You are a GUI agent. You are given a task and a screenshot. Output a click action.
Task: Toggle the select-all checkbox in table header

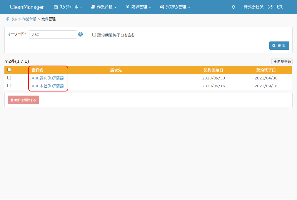click(9, 70)
